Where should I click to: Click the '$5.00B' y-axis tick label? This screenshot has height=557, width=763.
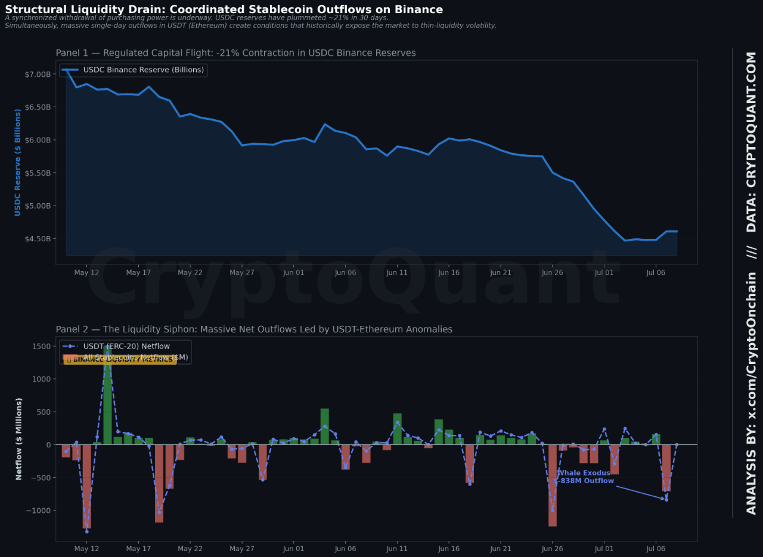click(39, 206)
